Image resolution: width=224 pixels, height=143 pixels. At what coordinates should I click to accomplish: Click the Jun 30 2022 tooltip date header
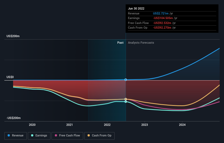click(136, 8)
